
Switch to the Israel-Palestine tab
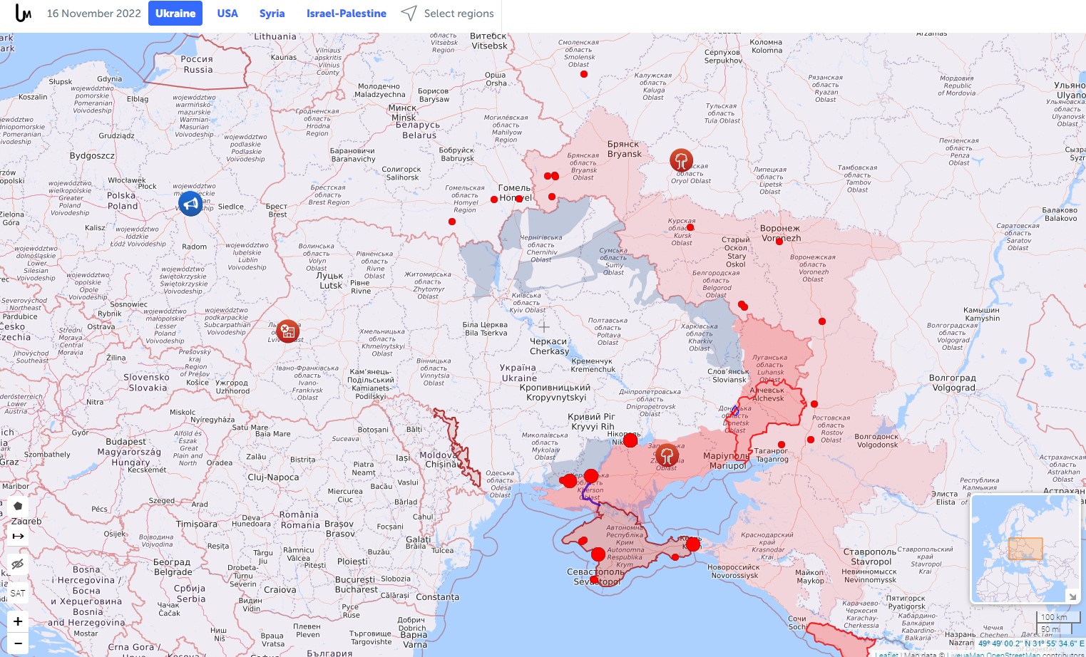[x=347, y=13]
